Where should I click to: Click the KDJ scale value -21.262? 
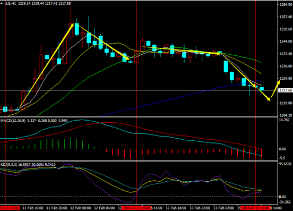click(x=285, y=202)
